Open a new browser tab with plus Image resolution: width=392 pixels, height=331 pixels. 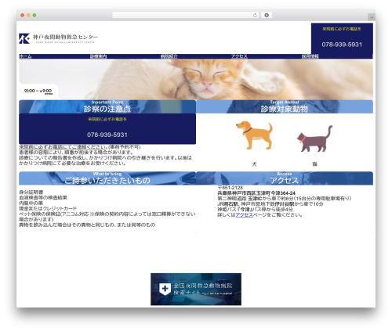coord(372,17)
